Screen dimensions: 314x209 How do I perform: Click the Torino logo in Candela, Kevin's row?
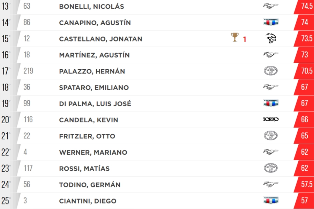271,119
